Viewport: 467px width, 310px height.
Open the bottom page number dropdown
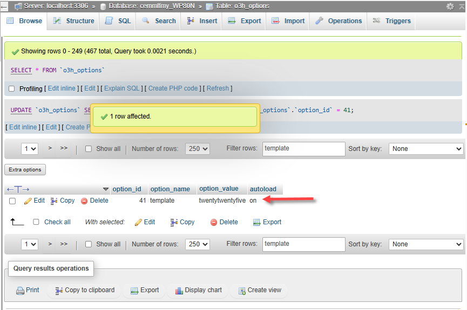(x=30, y=244)
